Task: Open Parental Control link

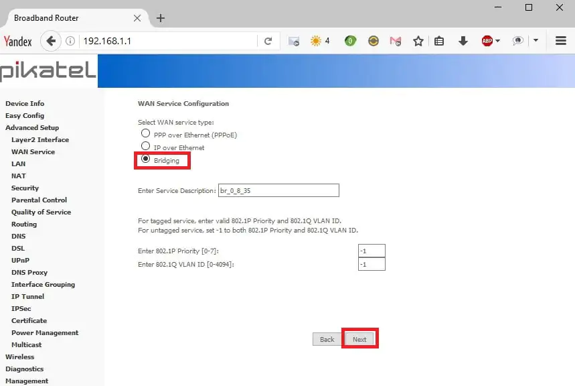Action: point(39,200)
